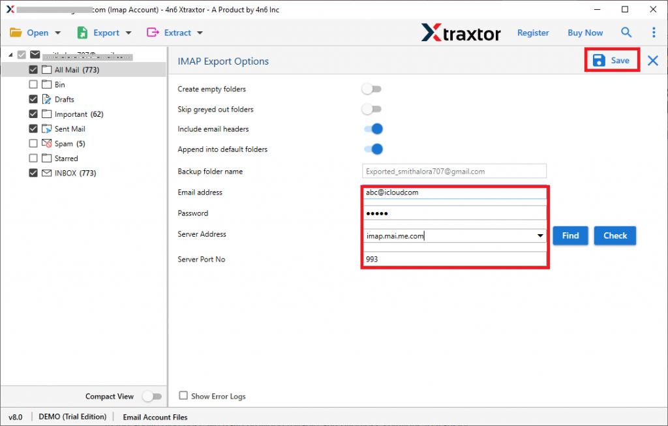
Task: Click Register in the top bar
Action: 533,32
